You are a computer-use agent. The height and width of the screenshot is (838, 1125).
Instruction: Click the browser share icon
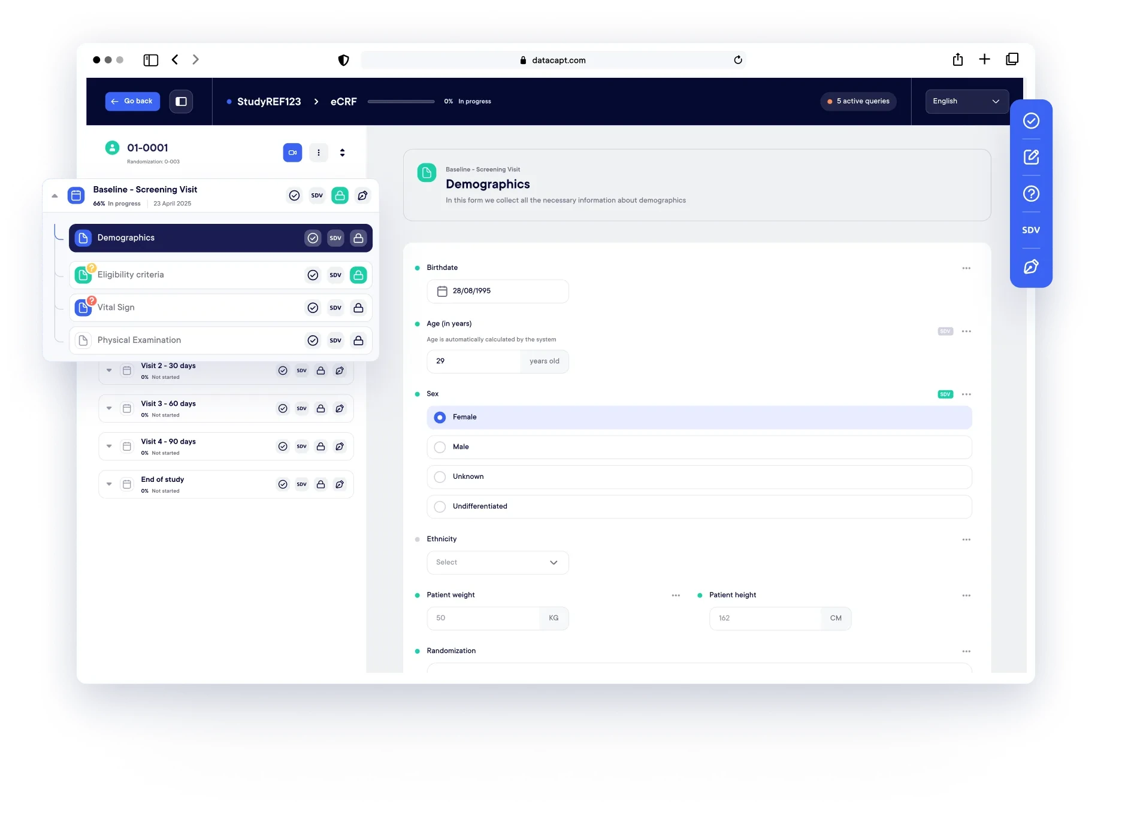958,59
